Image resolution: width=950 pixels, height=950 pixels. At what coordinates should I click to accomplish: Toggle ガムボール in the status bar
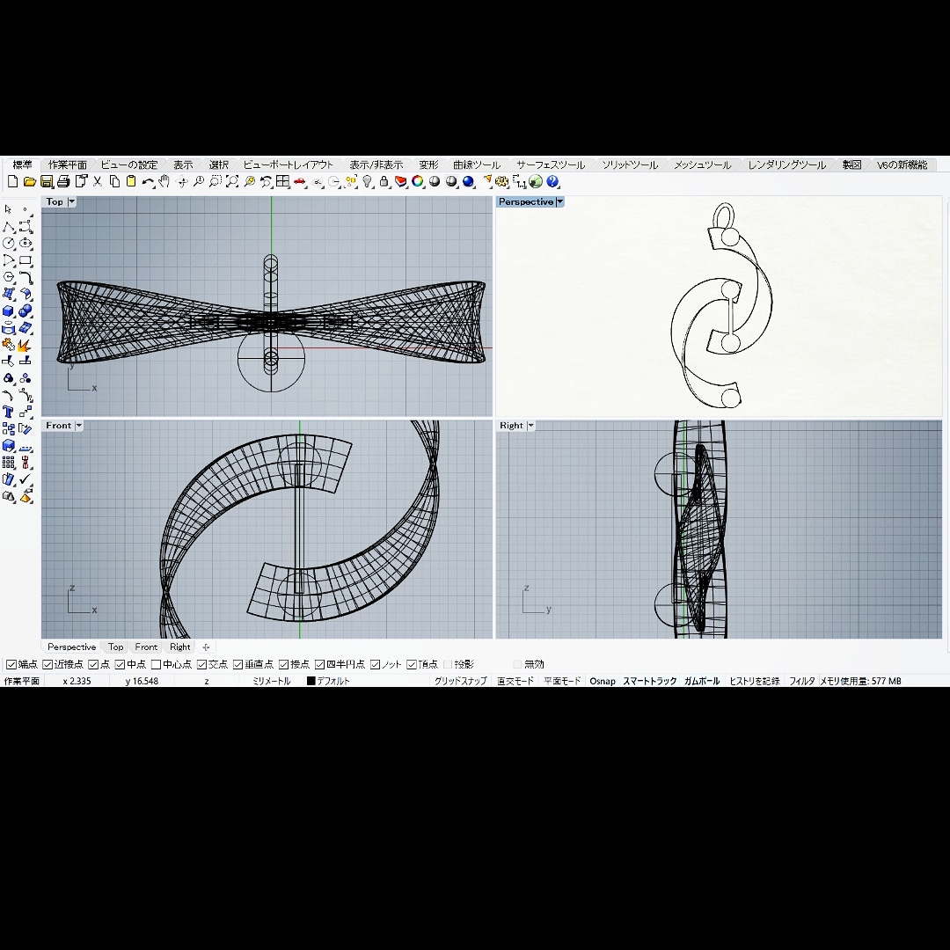coord(702,681)
